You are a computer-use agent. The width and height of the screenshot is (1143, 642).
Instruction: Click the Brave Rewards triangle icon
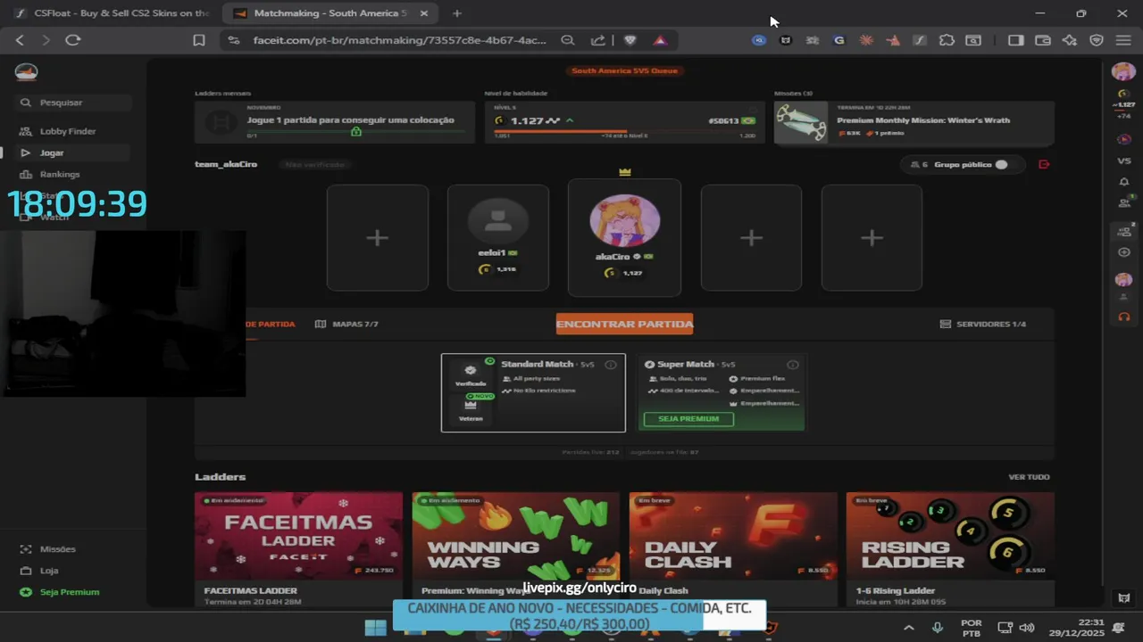click(660, 40)
